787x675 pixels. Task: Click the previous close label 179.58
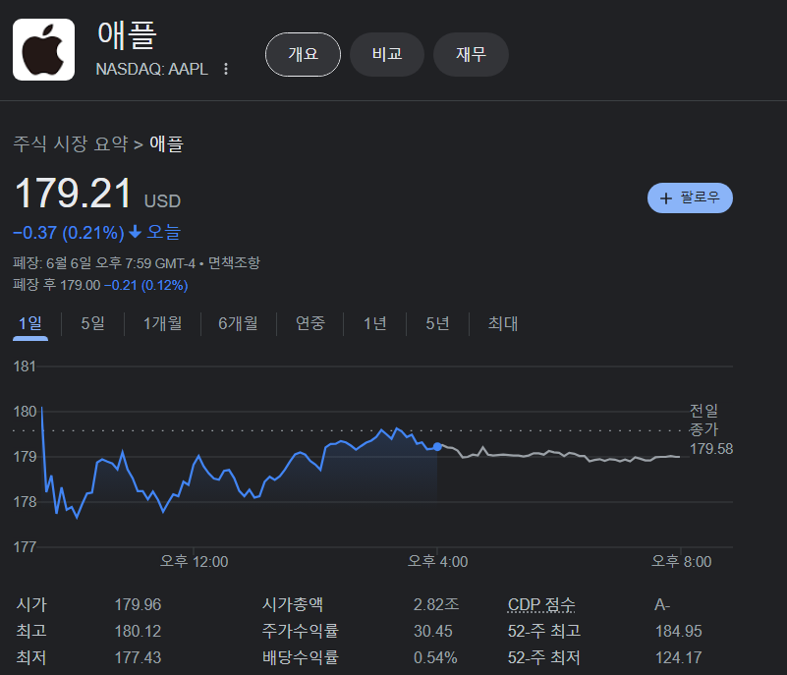point(711,449)
